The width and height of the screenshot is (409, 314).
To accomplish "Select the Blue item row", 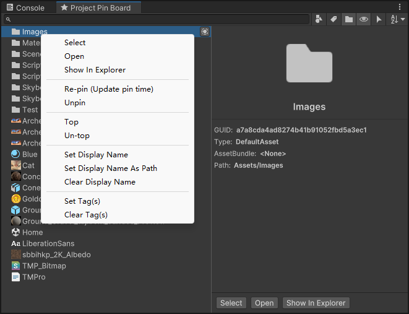I will coord(22,154).
